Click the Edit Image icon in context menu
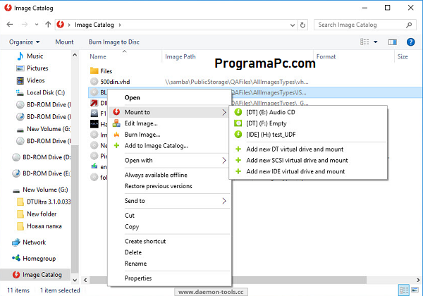Screen dimensions: 423x296 (x=116, y=123)
